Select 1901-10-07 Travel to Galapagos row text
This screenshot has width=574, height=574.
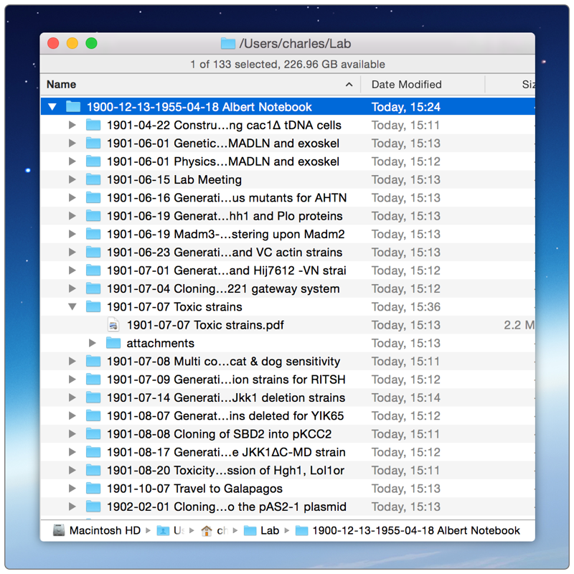click(194, 489)
